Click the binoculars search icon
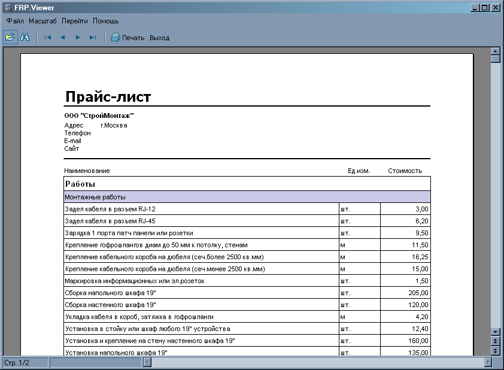 (x=25, y=37)
